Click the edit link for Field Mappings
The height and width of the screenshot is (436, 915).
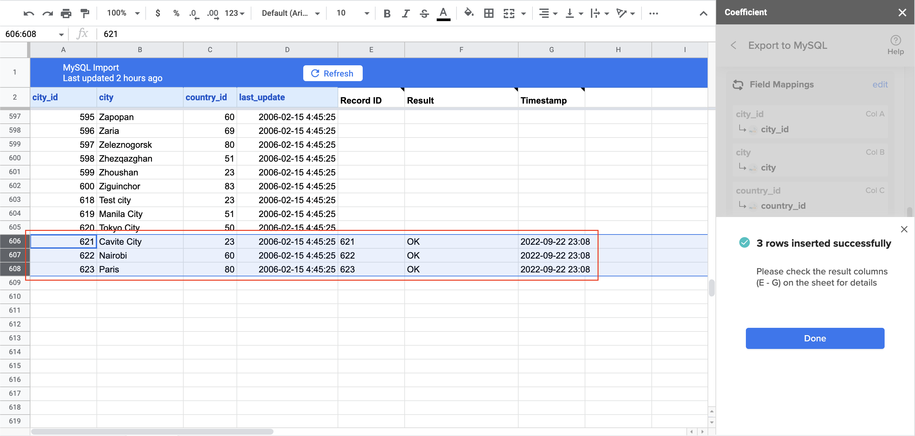coord(880,84)
